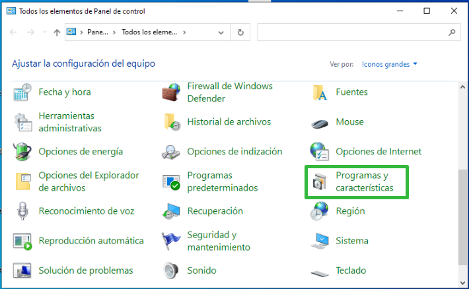Click the search magnifier icon

point(452,32)
